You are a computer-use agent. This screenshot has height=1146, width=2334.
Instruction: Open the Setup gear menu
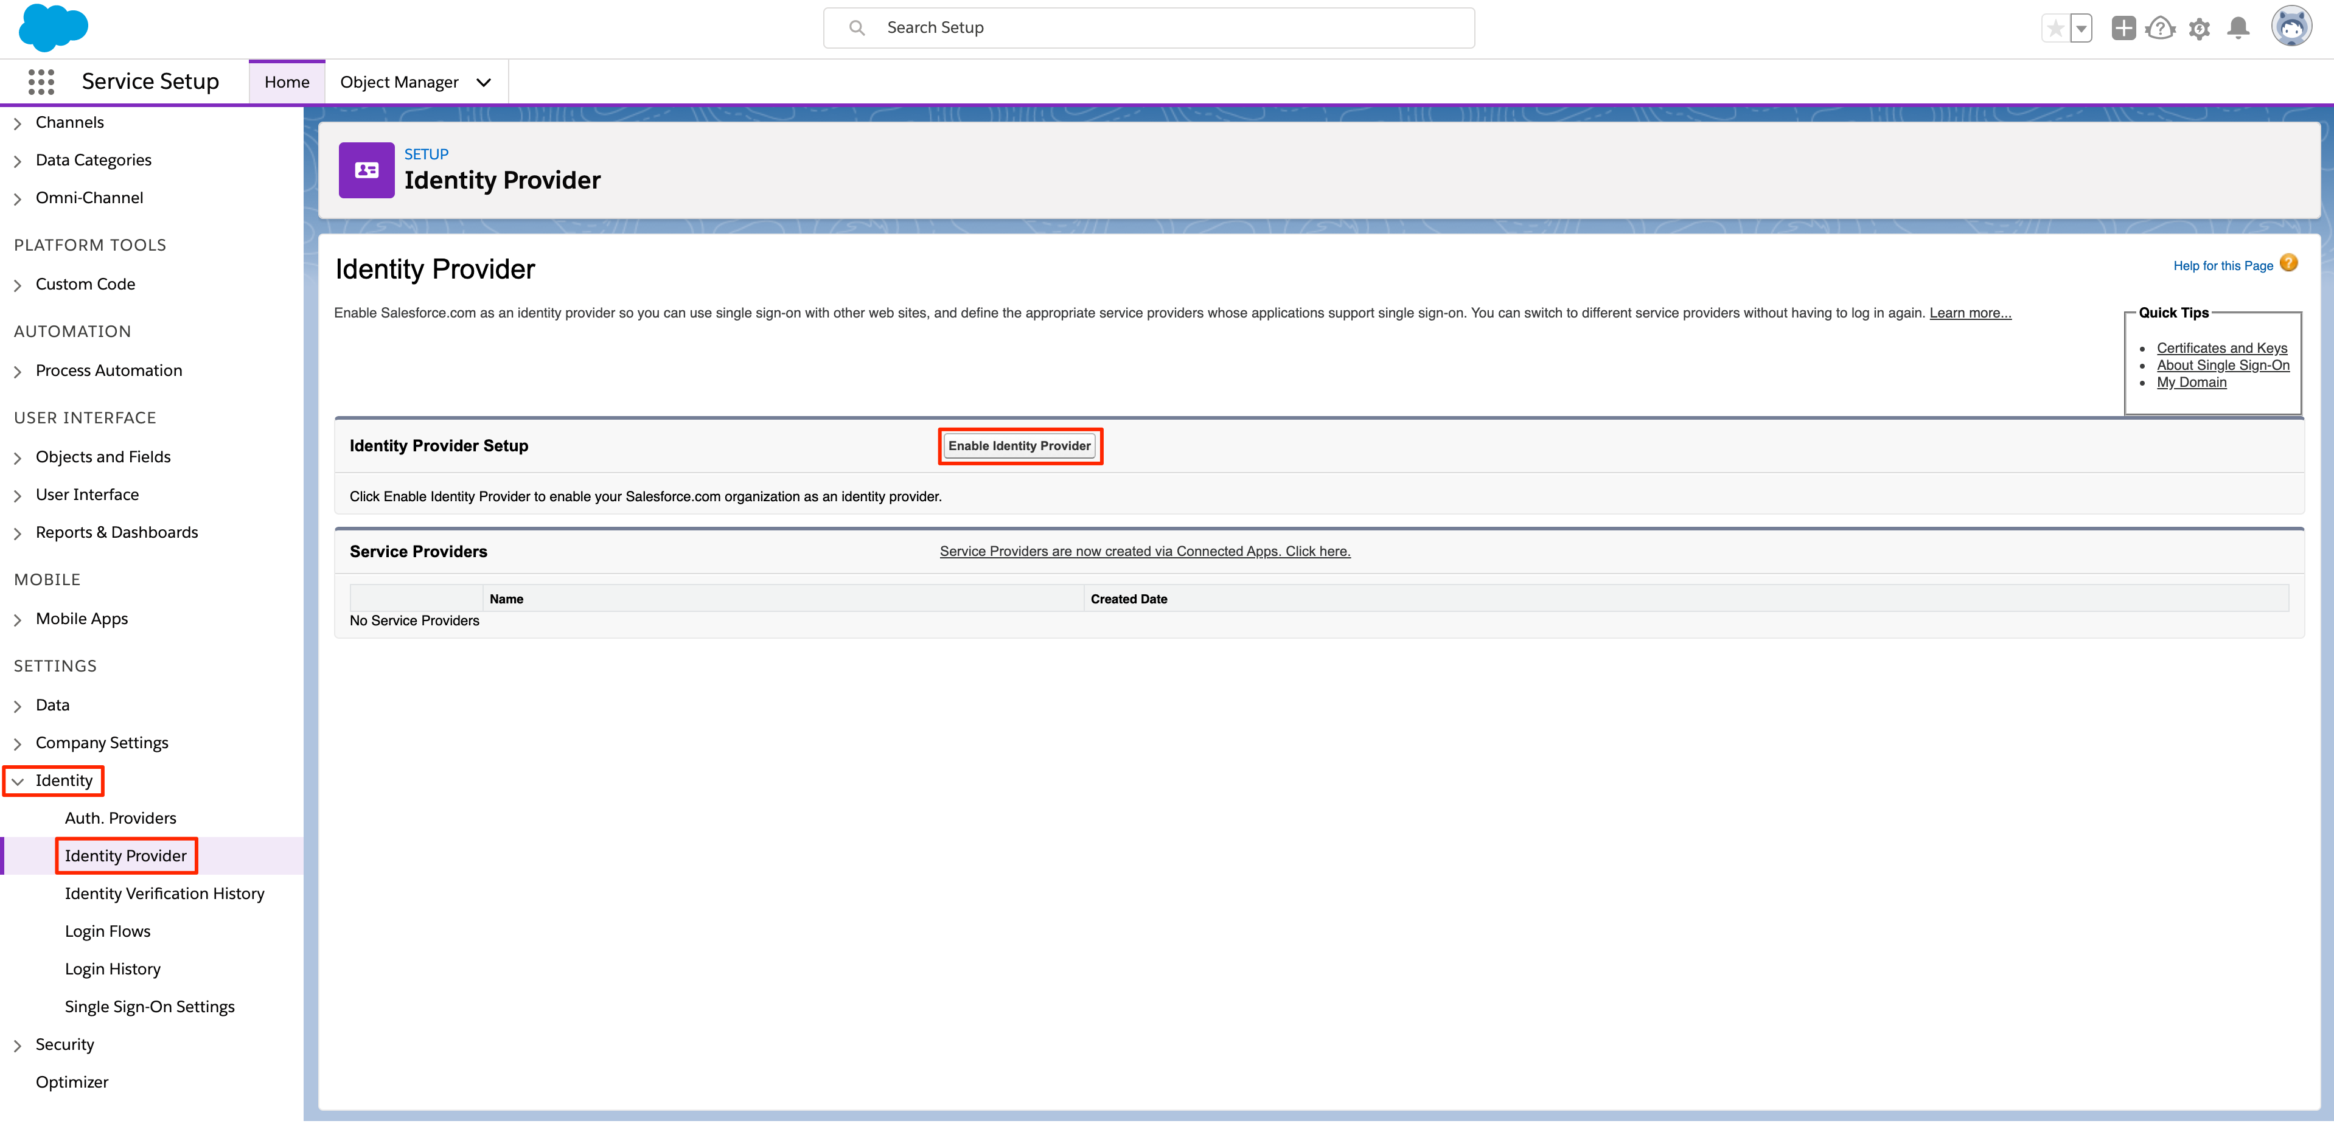pyautogui.click(x=2199, y=29)
